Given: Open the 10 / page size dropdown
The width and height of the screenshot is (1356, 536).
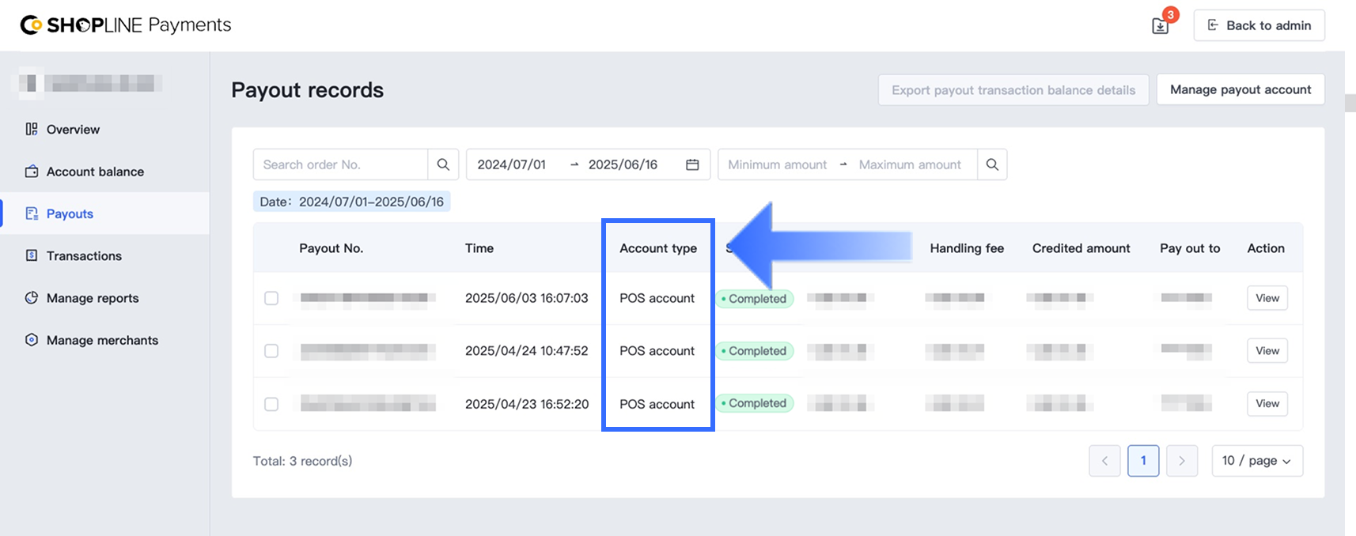Looking at the screenshot, I should [x=1256, y=461].
